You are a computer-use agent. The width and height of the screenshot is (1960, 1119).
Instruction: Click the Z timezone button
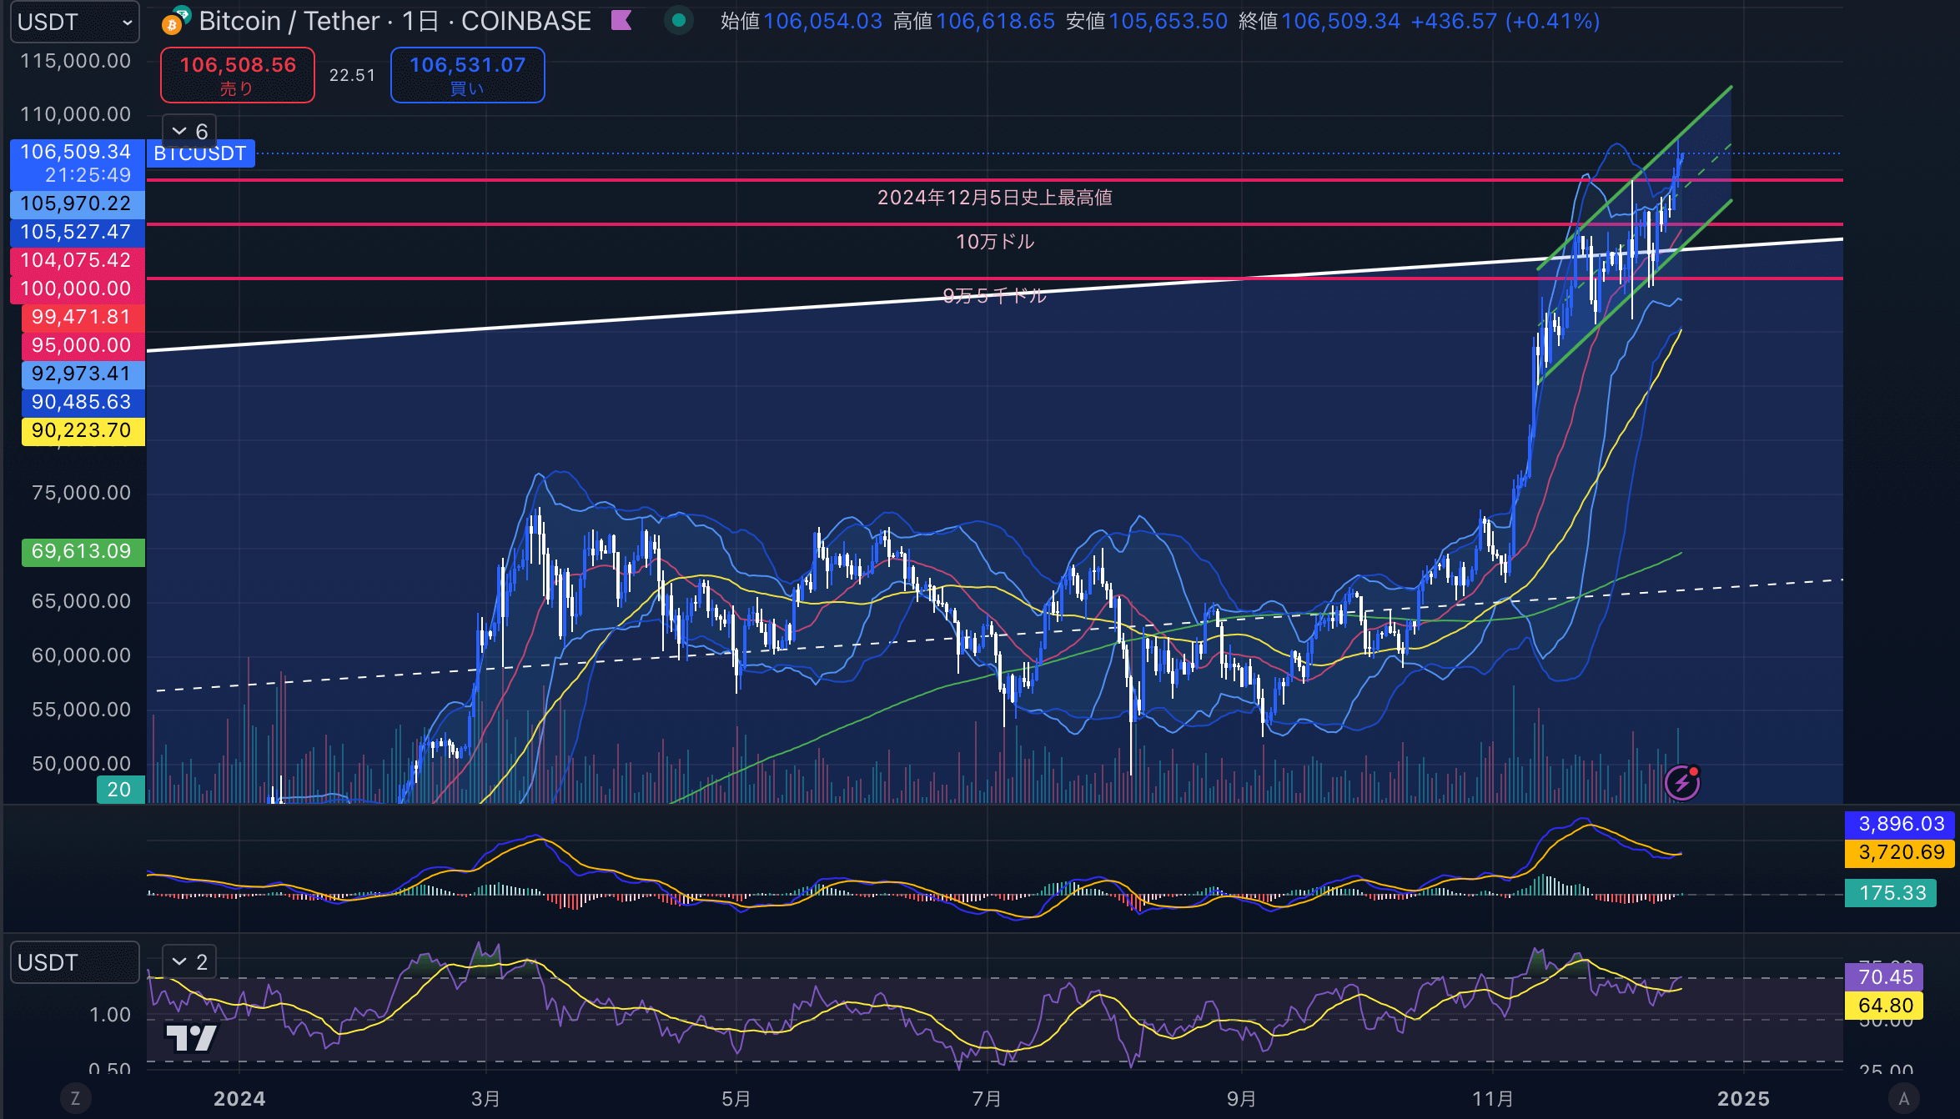tap(75, 1098)
